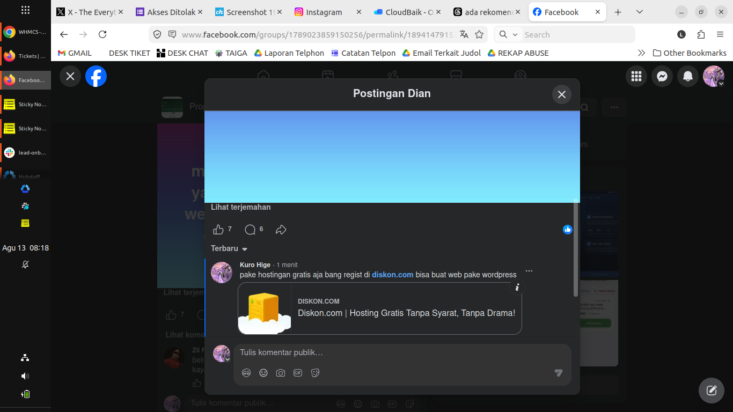Open Tickets Firefox window in taskbar
Image resolution: width=733 pixels, height=412 pixels.
click(26, 56)
